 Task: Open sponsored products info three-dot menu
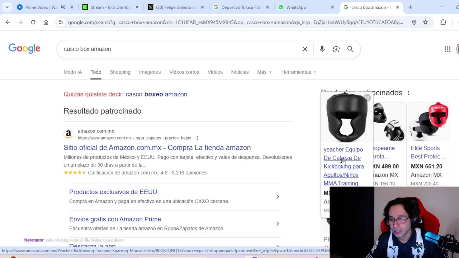(x=408, y=93)
